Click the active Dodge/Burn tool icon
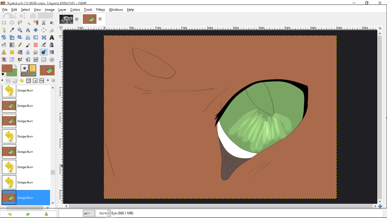 click(44, 52)
